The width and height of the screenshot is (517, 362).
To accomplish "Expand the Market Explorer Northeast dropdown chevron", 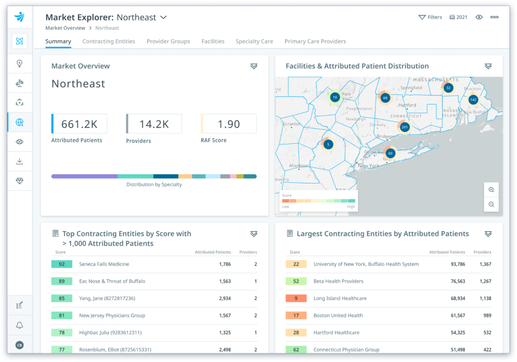I will click(x=163, y=18).
